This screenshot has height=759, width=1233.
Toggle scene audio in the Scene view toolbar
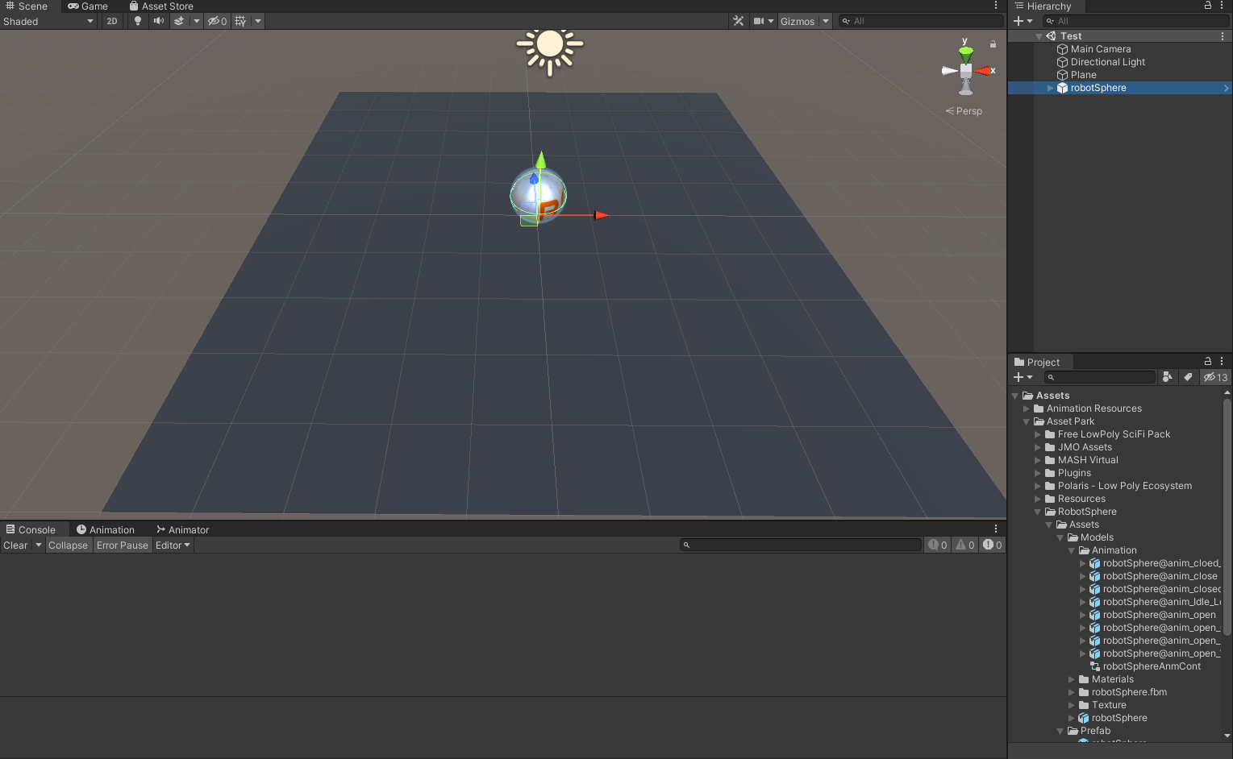click(x=156, y=21)
